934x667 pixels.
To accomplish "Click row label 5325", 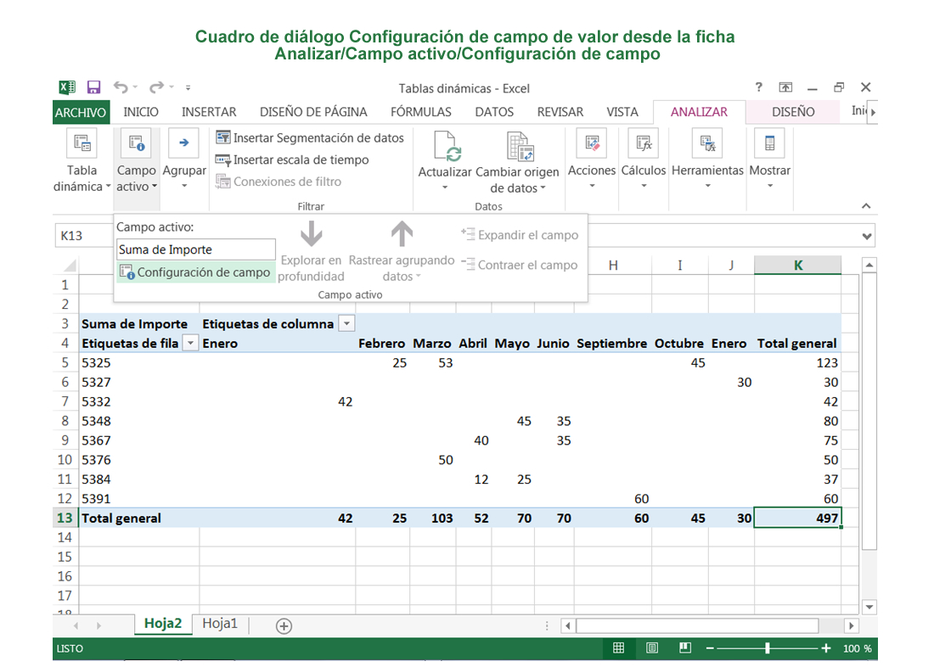I will [x=97, y=362].
